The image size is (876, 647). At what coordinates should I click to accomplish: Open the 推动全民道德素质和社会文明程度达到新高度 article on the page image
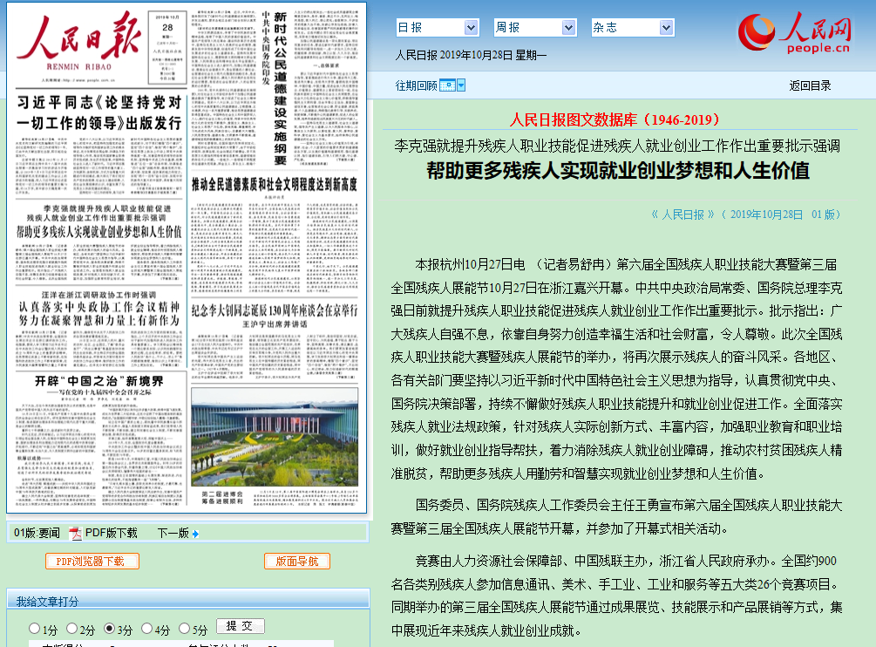pyautogui.click(x=275, y=184)
